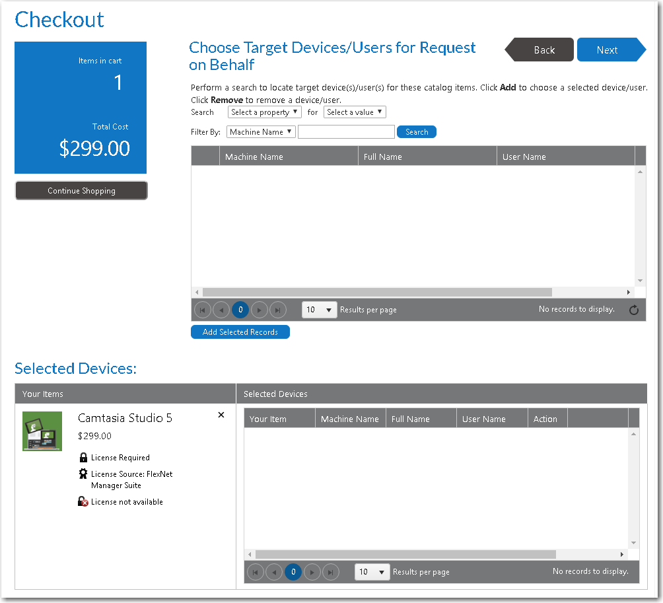Go to first page in the search results pager

(x=203, y=310)
